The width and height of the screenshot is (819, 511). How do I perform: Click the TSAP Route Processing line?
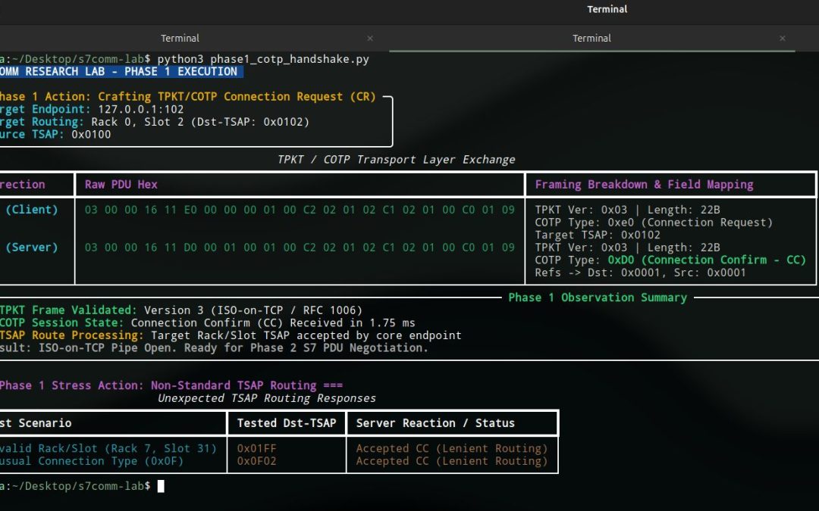(x=231, y=335)
